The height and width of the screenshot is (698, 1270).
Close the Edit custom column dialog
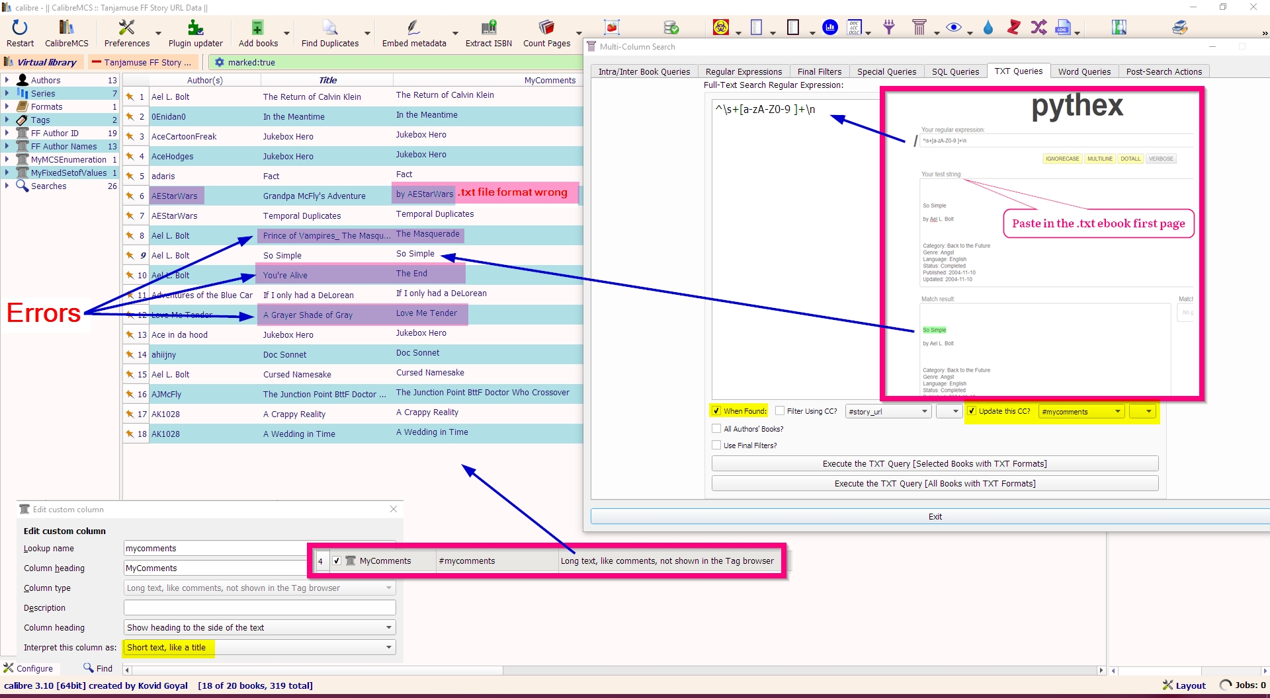394,509
